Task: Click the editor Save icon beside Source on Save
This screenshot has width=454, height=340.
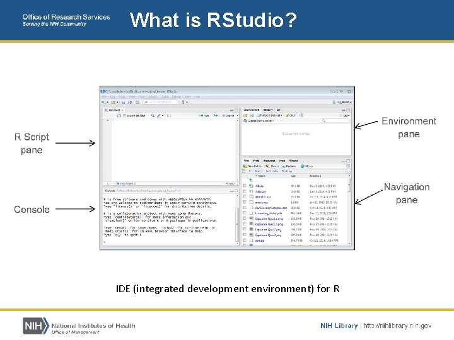Action: (119, 116)
